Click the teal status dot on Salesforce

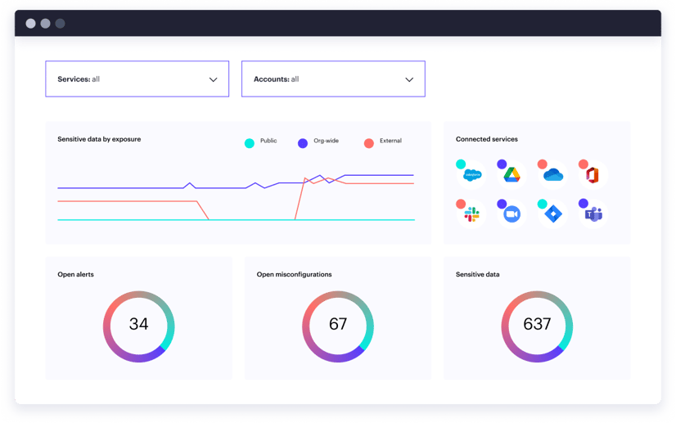[x=461, y=164]
